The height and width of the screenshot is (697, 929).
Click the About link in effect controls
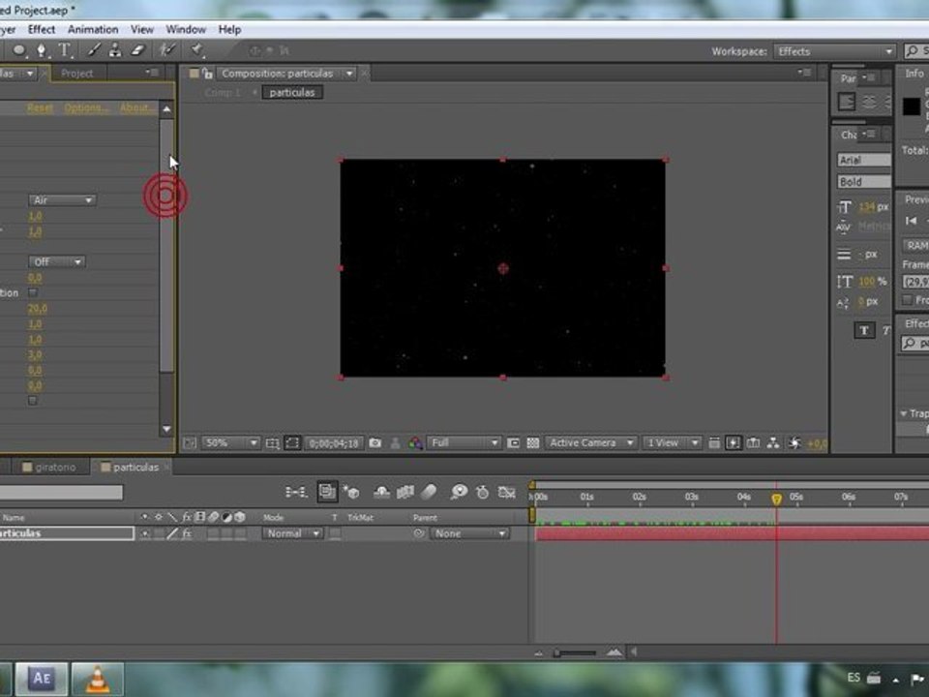(x=136, y=107)
